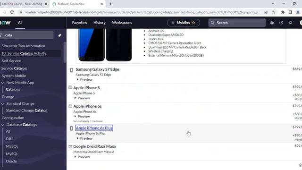This screenshot has height=170, width=302.
Task: Open the Apple iPhone 5 item
Action: pyautogui.click(x=86, y=88)
